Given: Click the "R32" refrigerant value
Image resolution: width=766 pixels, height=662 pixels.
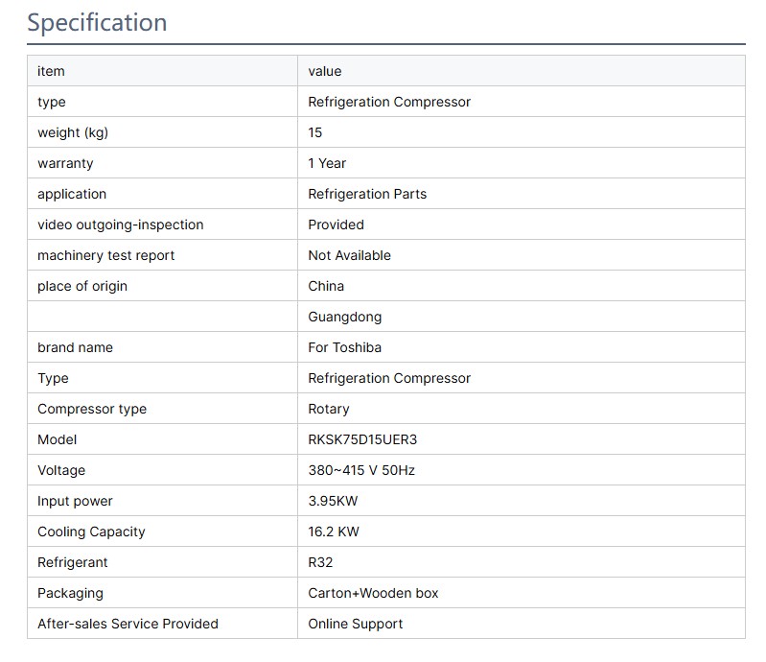Looking at the screenshot, I should tap(320, 562).
